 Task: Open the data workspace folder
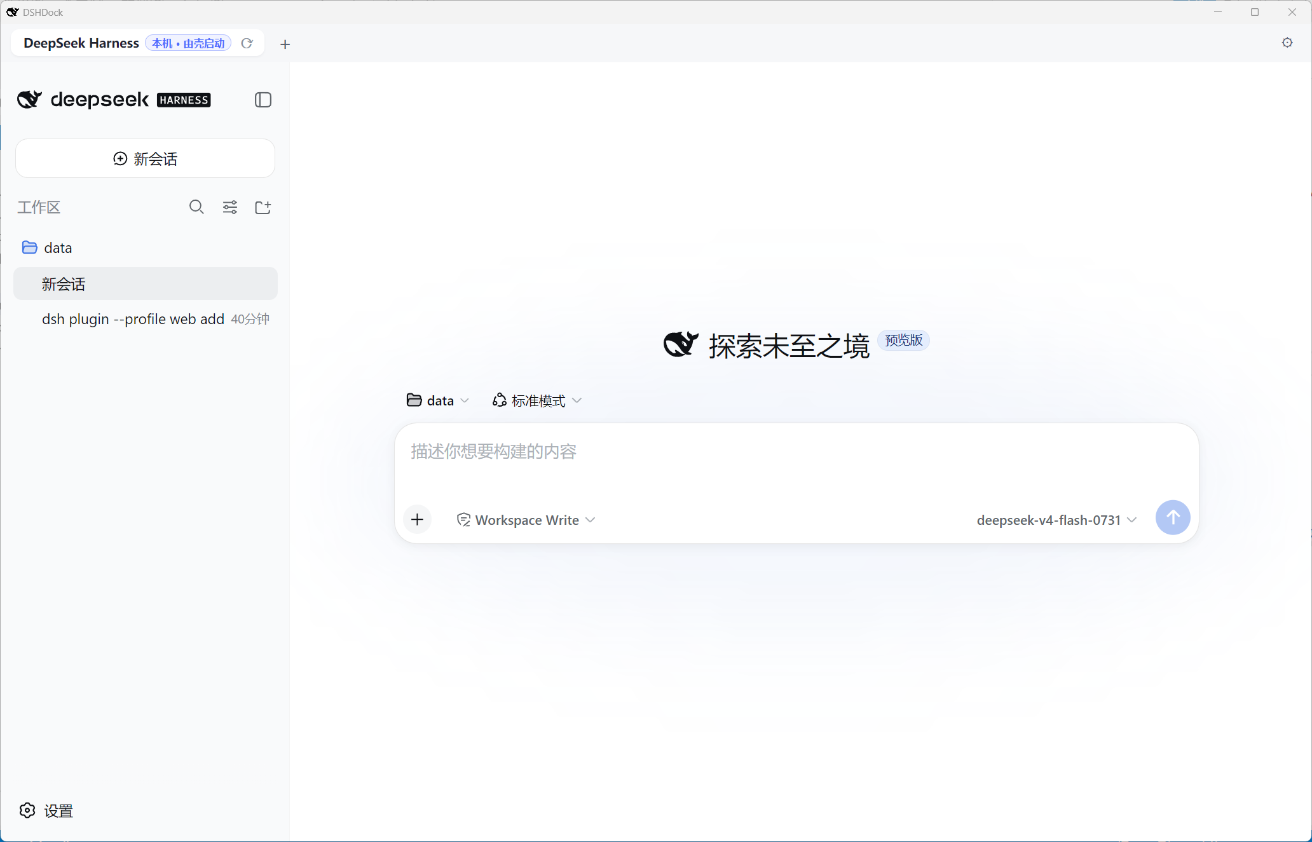click(145, 248)
